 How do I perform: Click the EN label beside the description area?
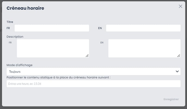click(102, 42)
